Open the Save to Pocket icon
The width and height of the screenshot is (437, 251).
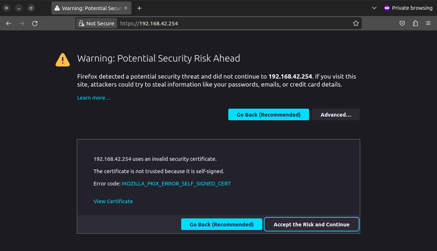pos(402,23)
